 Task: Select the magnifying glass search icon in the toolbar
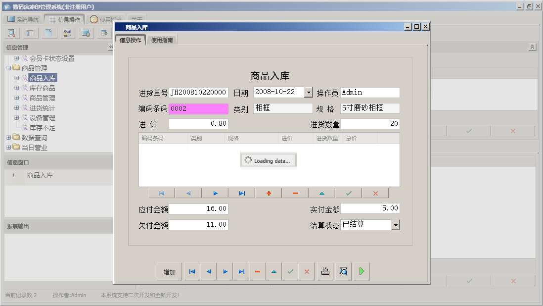tap(11, 33)
